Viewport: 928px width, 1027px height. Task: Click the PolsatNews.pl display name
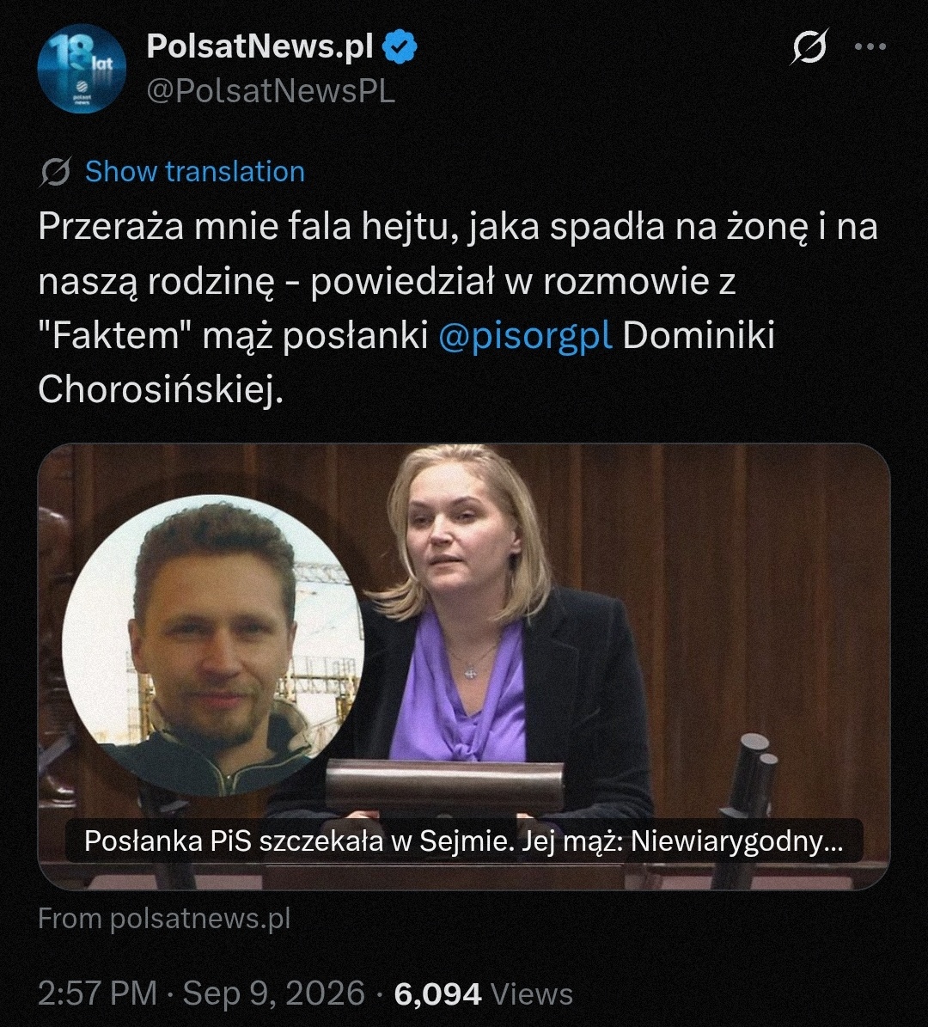[x=260, y=46]
